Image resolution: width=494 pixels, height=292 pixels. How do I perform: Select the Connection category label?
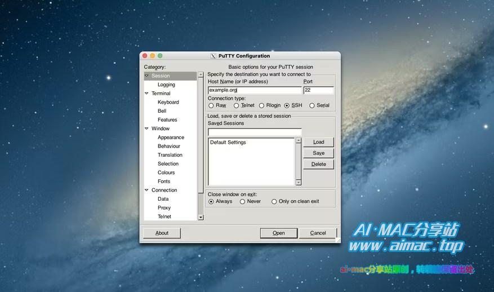(164, 190)
